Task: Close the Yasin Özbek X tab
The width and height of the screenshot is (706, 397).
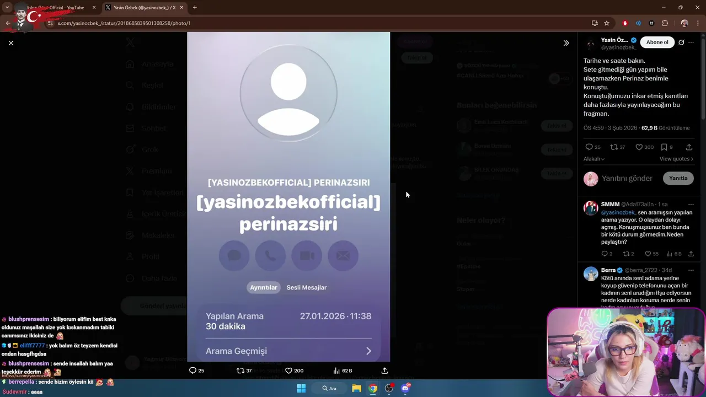Action: pyautogui.click(x=180, y=8)
